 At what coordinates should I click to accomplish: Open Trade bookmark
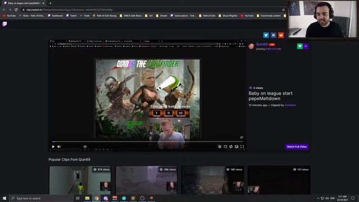point(85,16)
